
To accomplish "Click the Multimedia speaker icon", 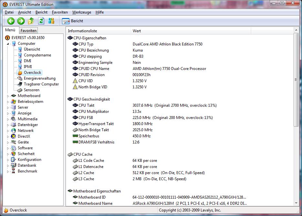I will (x=14, y=119).
